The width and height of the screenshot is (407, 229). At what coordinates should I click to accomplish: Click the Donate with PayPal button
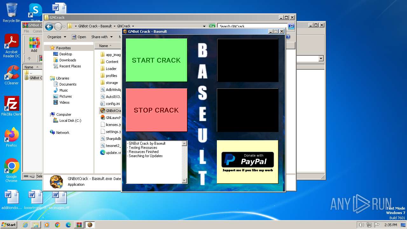pos(247,162)
